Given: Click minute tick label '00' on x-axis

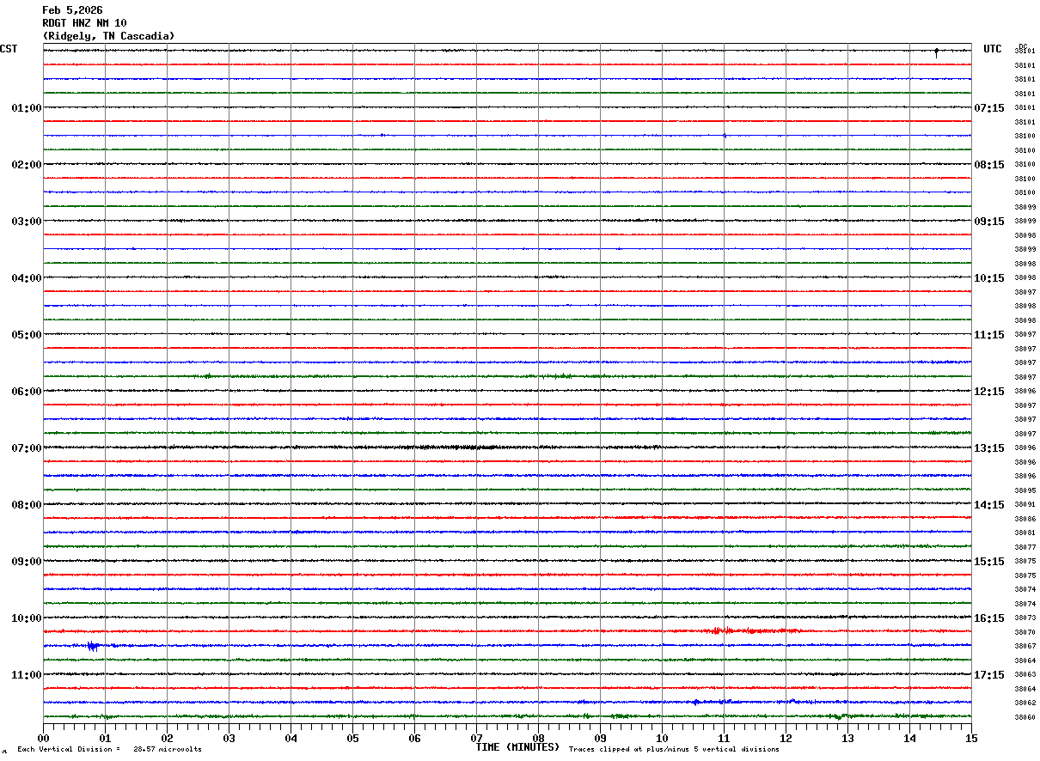Looking at the screenshot, I should click(x=43, y=738).
